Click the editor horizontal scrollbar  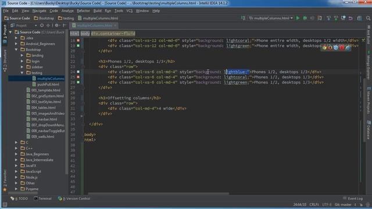click(159, 193)
